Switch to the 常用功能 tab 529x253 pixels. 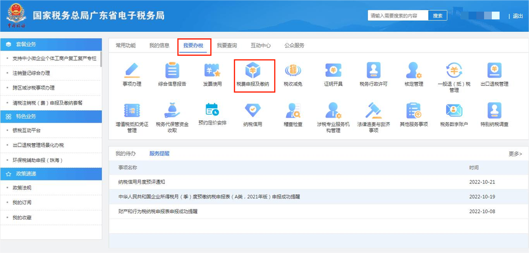click(x=125, y=45)
